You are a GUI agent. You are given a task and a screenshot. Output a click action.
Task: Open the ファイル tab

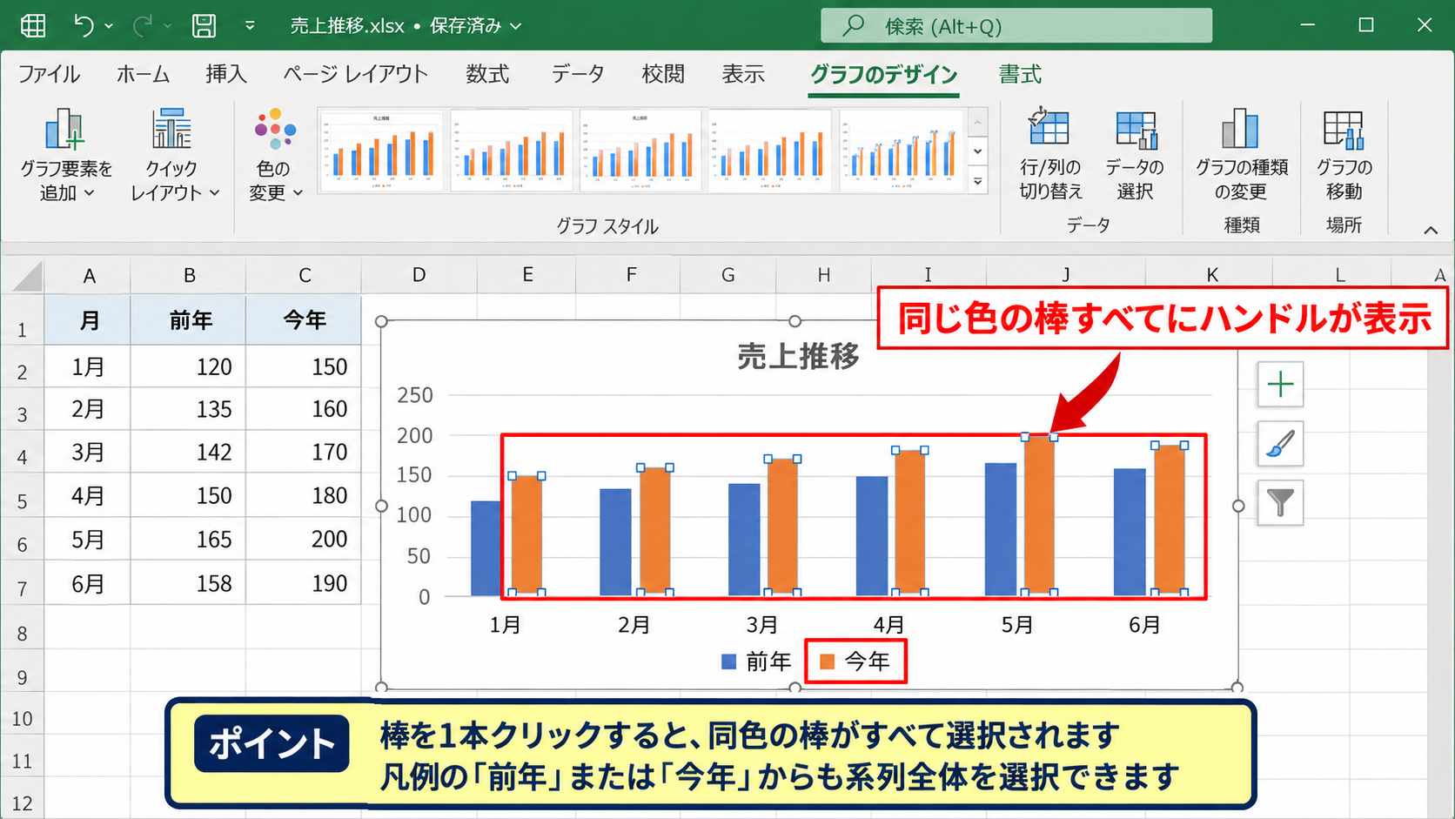pos(49,74)
